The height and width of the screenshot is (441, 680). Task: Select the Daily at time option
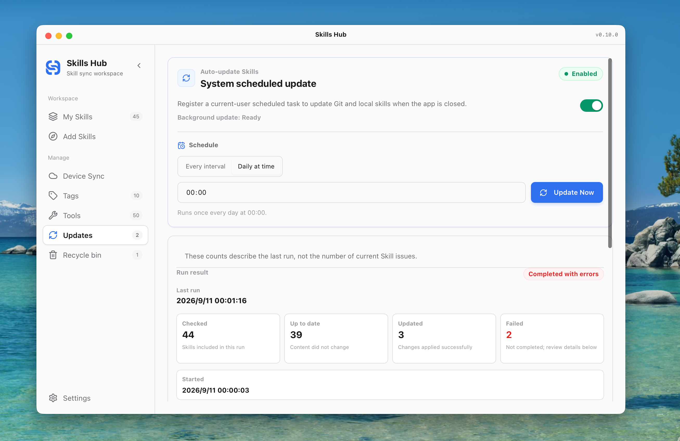point(256,166)
